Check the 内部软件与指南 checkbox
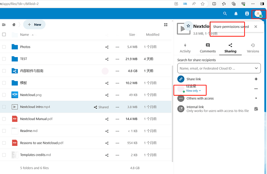Image resolution: width=267 pixels, height=174 pixels. coord(4,71)
